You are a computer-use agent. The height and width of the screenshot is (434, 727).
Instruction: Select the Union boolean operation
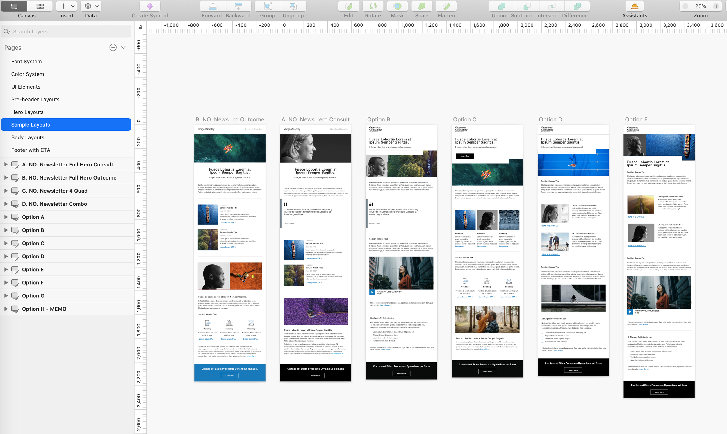pos(501,6)
